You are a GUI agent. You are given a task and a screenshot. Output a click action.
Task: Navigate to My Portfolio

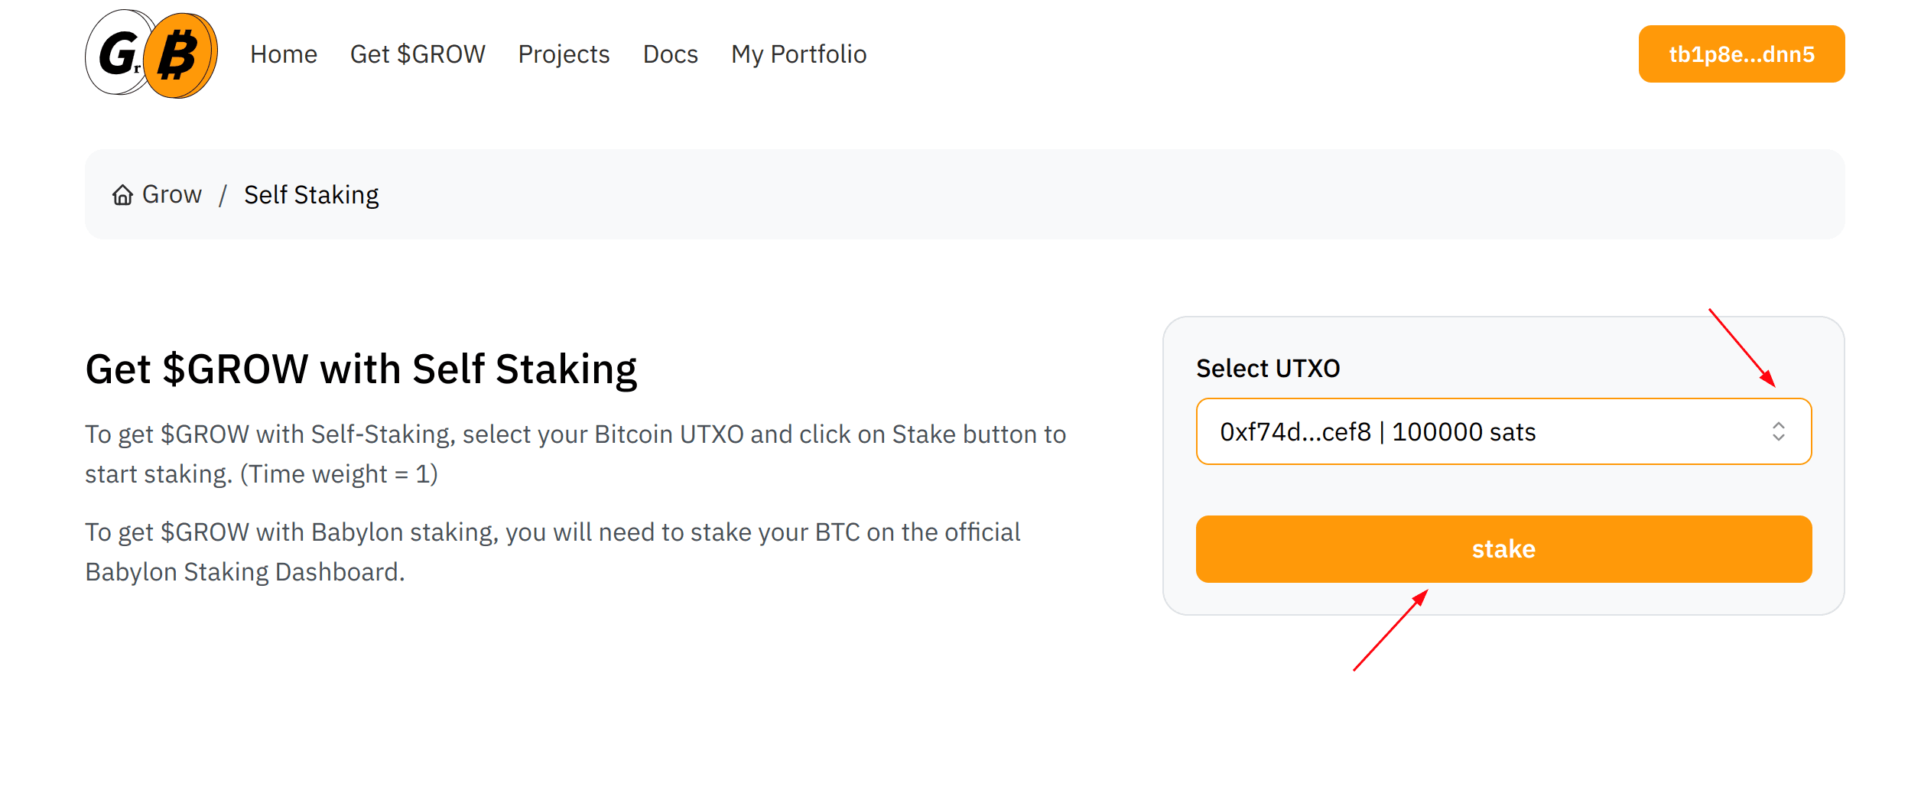coord(798,54)
